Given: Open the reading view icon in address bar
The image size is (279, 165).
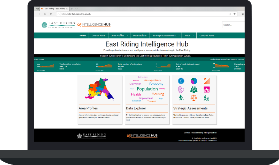Looking at the screenshot, I should point(230,14).
